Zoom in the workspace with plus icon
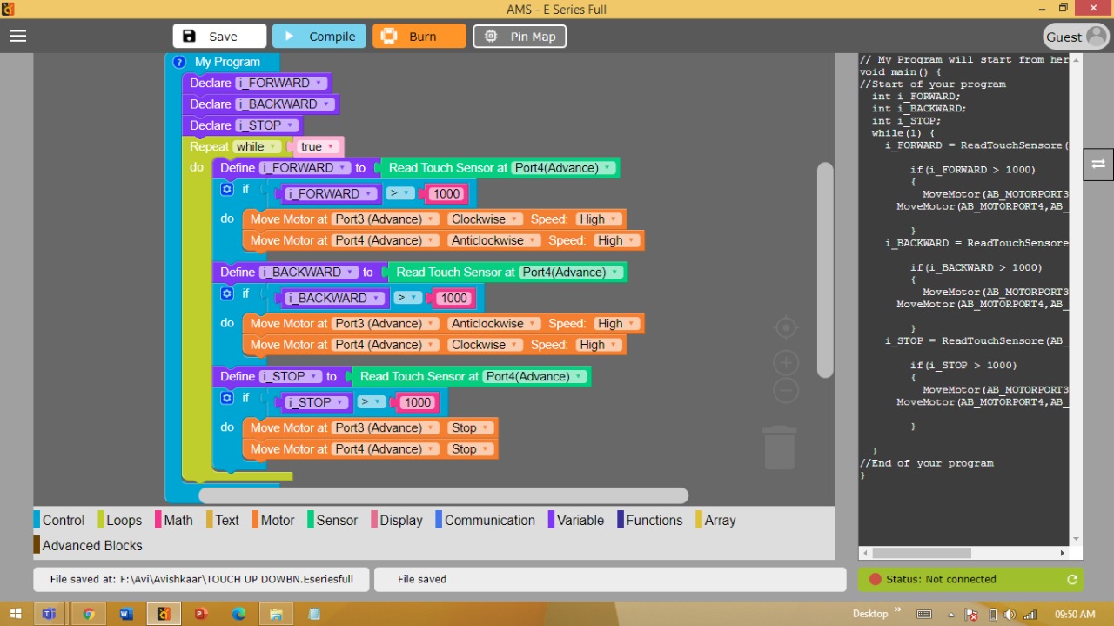This screenshot has height=626, width=1114. click(x=786, y=363)
